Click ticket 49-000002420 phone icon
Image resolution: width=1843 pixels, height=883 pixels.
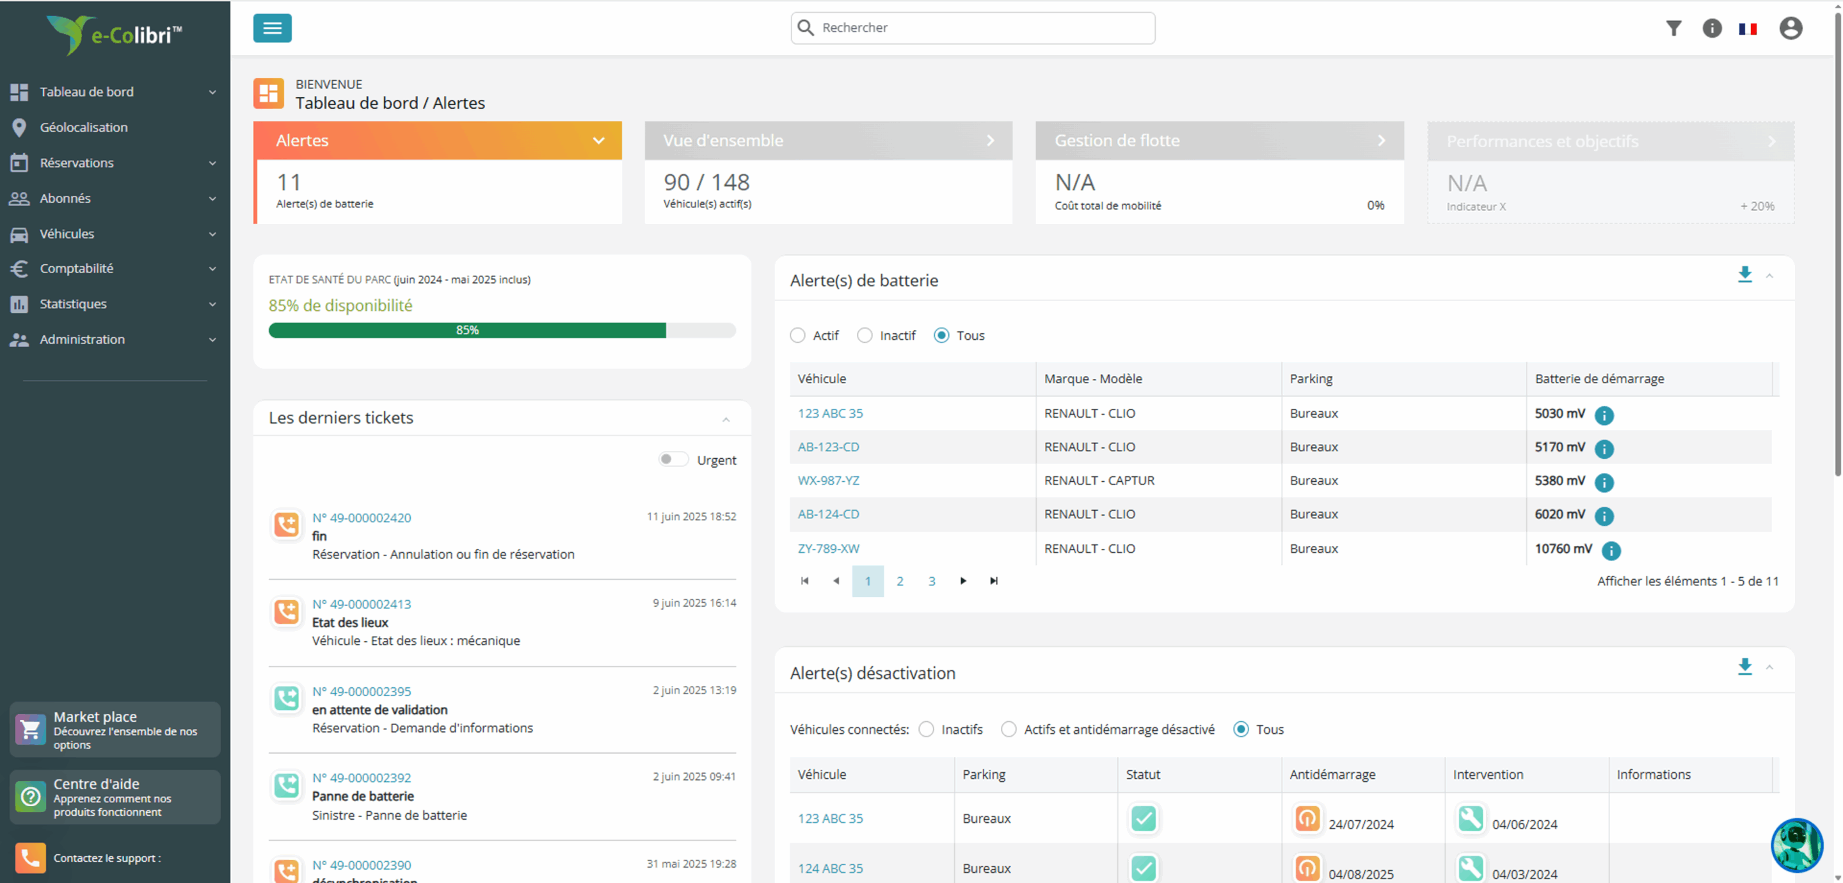point(286,525)
